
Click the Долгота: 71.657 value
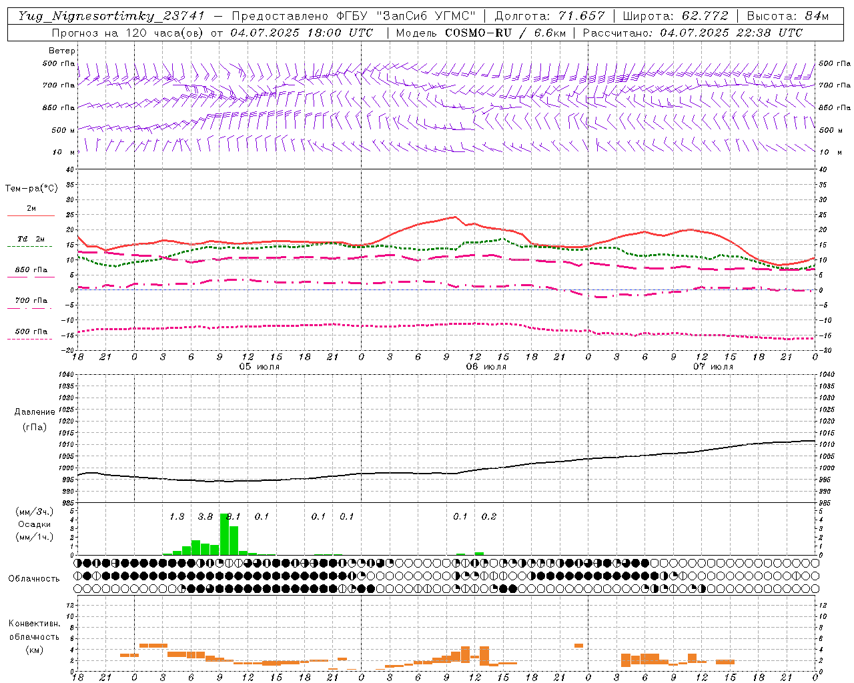[x=550, y=16]
